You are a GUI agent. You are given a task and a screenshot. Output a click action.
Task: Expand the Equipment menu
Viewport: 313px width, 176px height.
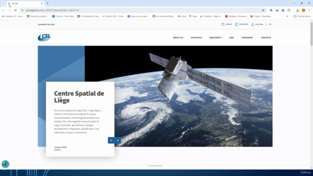[x=216, y=38]
